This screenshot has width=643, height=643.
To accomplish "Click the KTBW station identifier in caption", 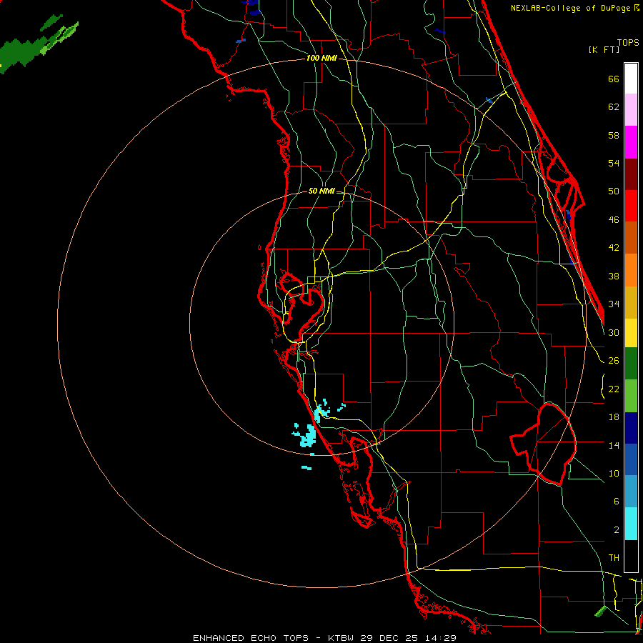I will point(341,638).
